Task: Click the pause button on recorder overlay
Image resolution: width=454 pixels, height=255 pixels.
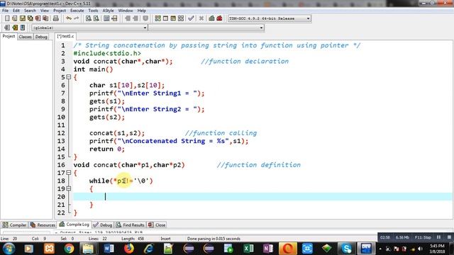Action: tap(438, 237)
